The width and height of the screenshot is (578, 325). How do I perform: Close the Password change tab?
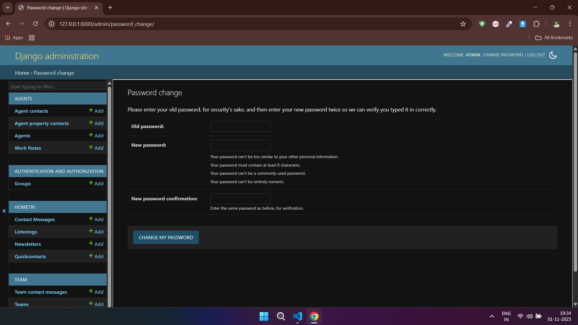pos(96,8)
